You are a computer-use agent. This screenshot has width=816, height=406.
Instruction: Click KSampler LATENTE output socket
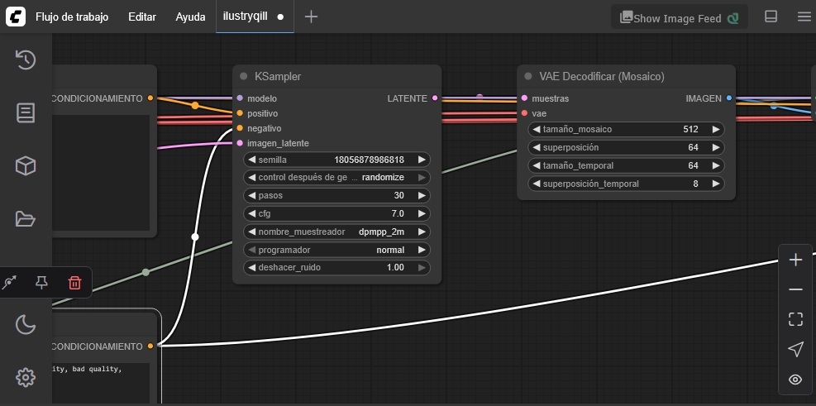pos(435,98)
